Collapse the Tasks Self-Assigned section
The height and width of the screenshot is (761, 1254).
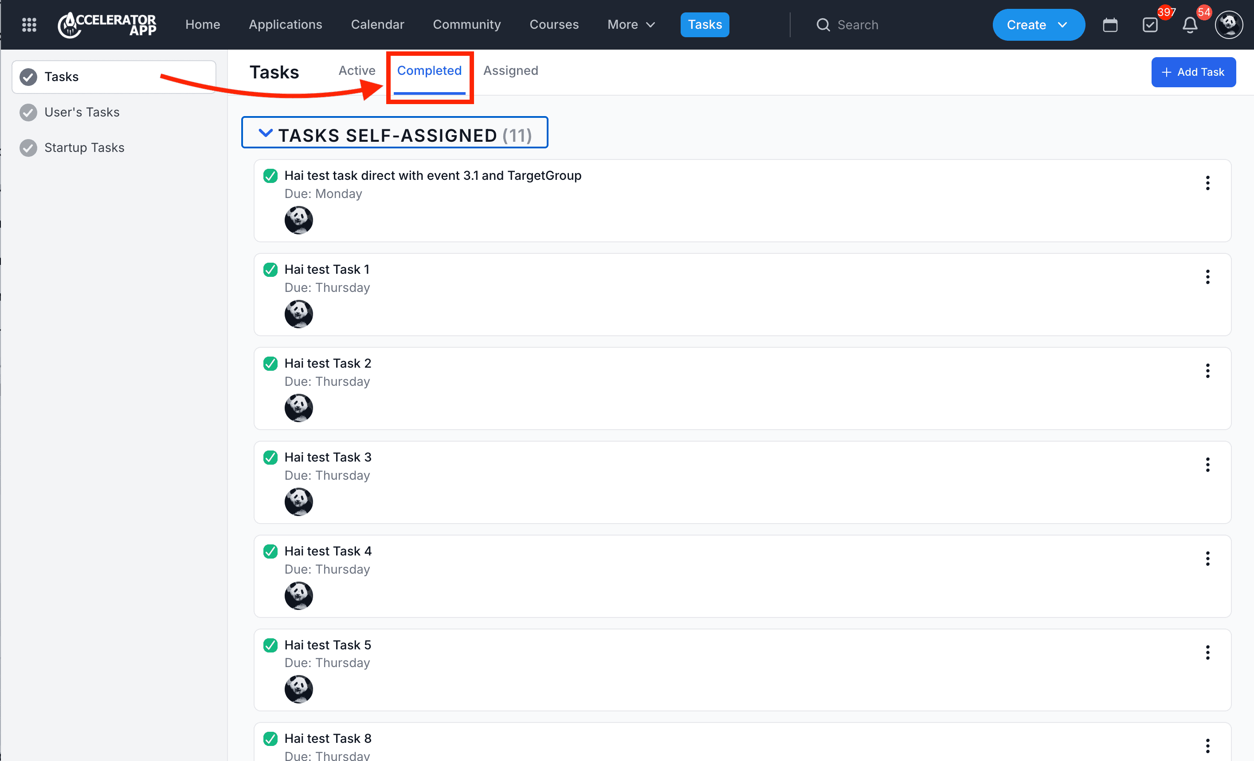[x=266, y=133]
